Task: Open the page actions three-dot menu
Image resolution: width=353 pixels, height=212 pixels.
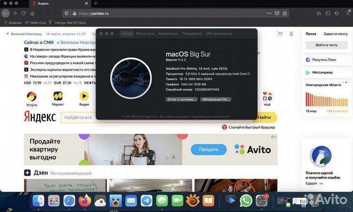Action: click(269, 14)
